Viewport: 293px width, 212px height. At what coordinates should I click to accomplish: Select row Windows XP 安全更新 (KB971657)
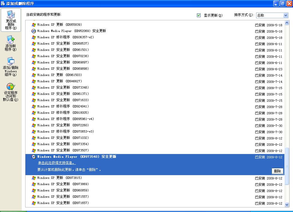click(x=155, y=203)
